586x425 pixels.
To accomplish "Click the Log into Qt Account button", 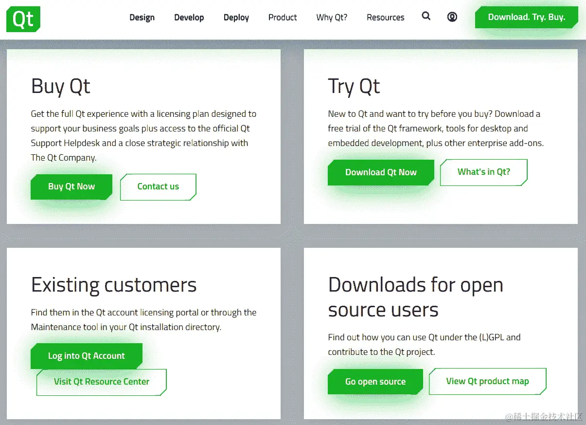I will click(87, 356).
